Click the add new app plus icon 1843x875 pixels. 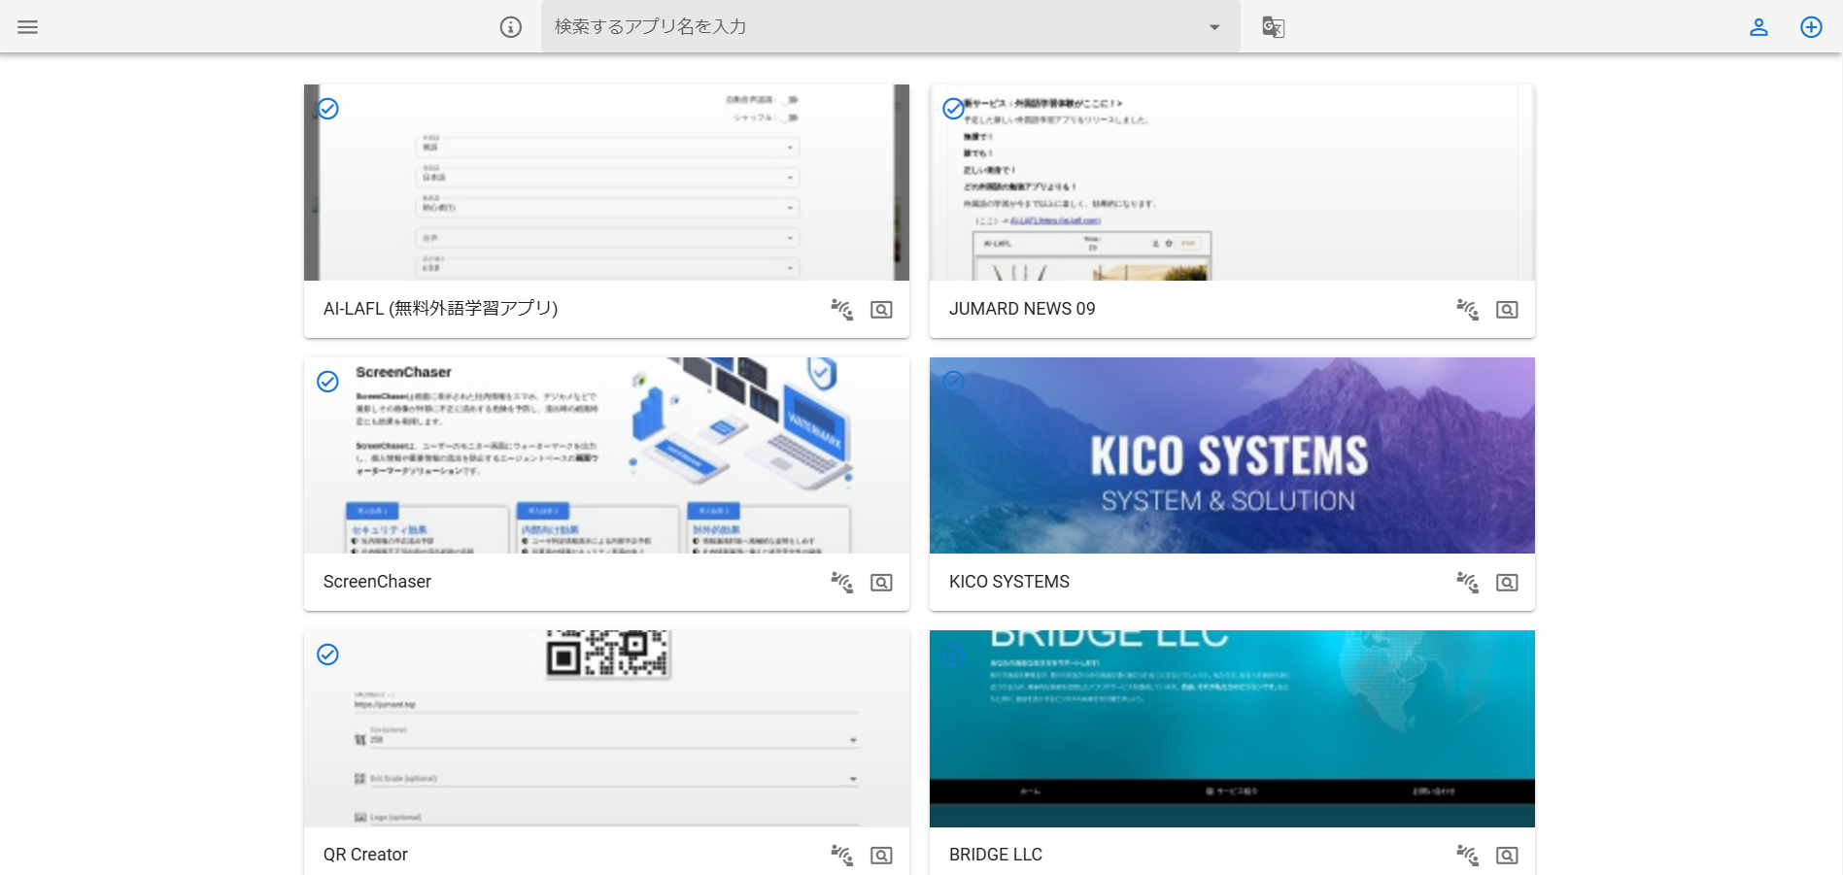[1811, 27]
